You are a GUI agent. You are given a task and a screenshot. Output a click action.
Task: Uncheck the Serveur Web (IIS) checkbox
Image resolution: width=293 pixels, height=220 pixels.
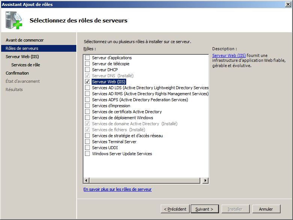(87, 82)
